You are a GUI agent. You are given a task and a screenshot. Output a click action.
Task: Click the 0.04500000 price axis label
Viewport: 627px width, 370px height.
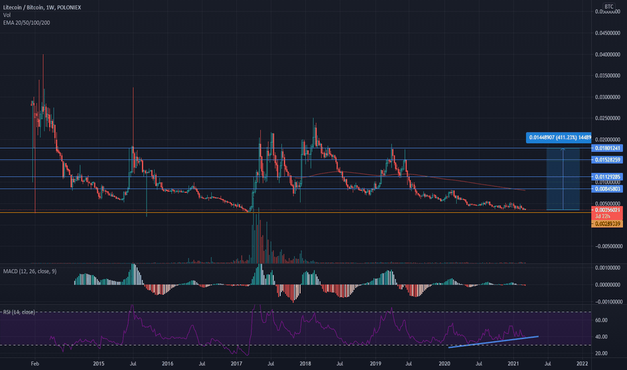pyautogui.click(x=607, y=33)
